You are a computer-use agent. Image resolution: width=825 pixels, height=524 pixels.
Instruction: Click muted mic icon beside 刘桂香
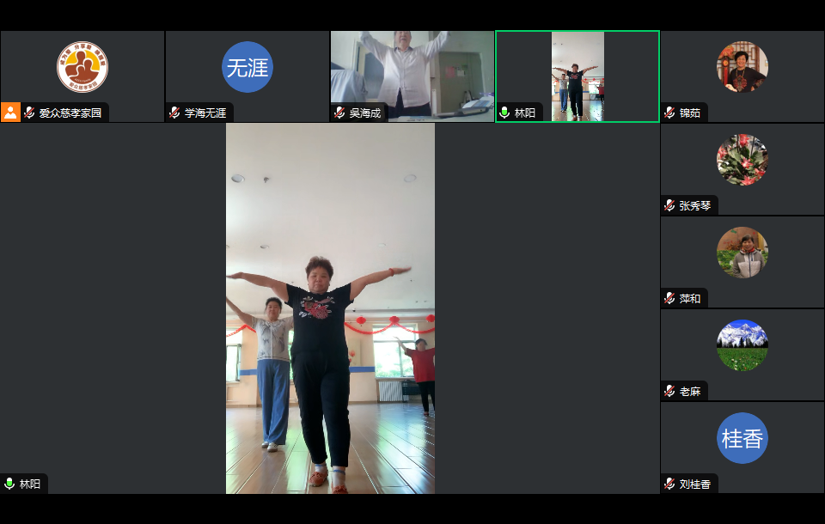(669, 484)
